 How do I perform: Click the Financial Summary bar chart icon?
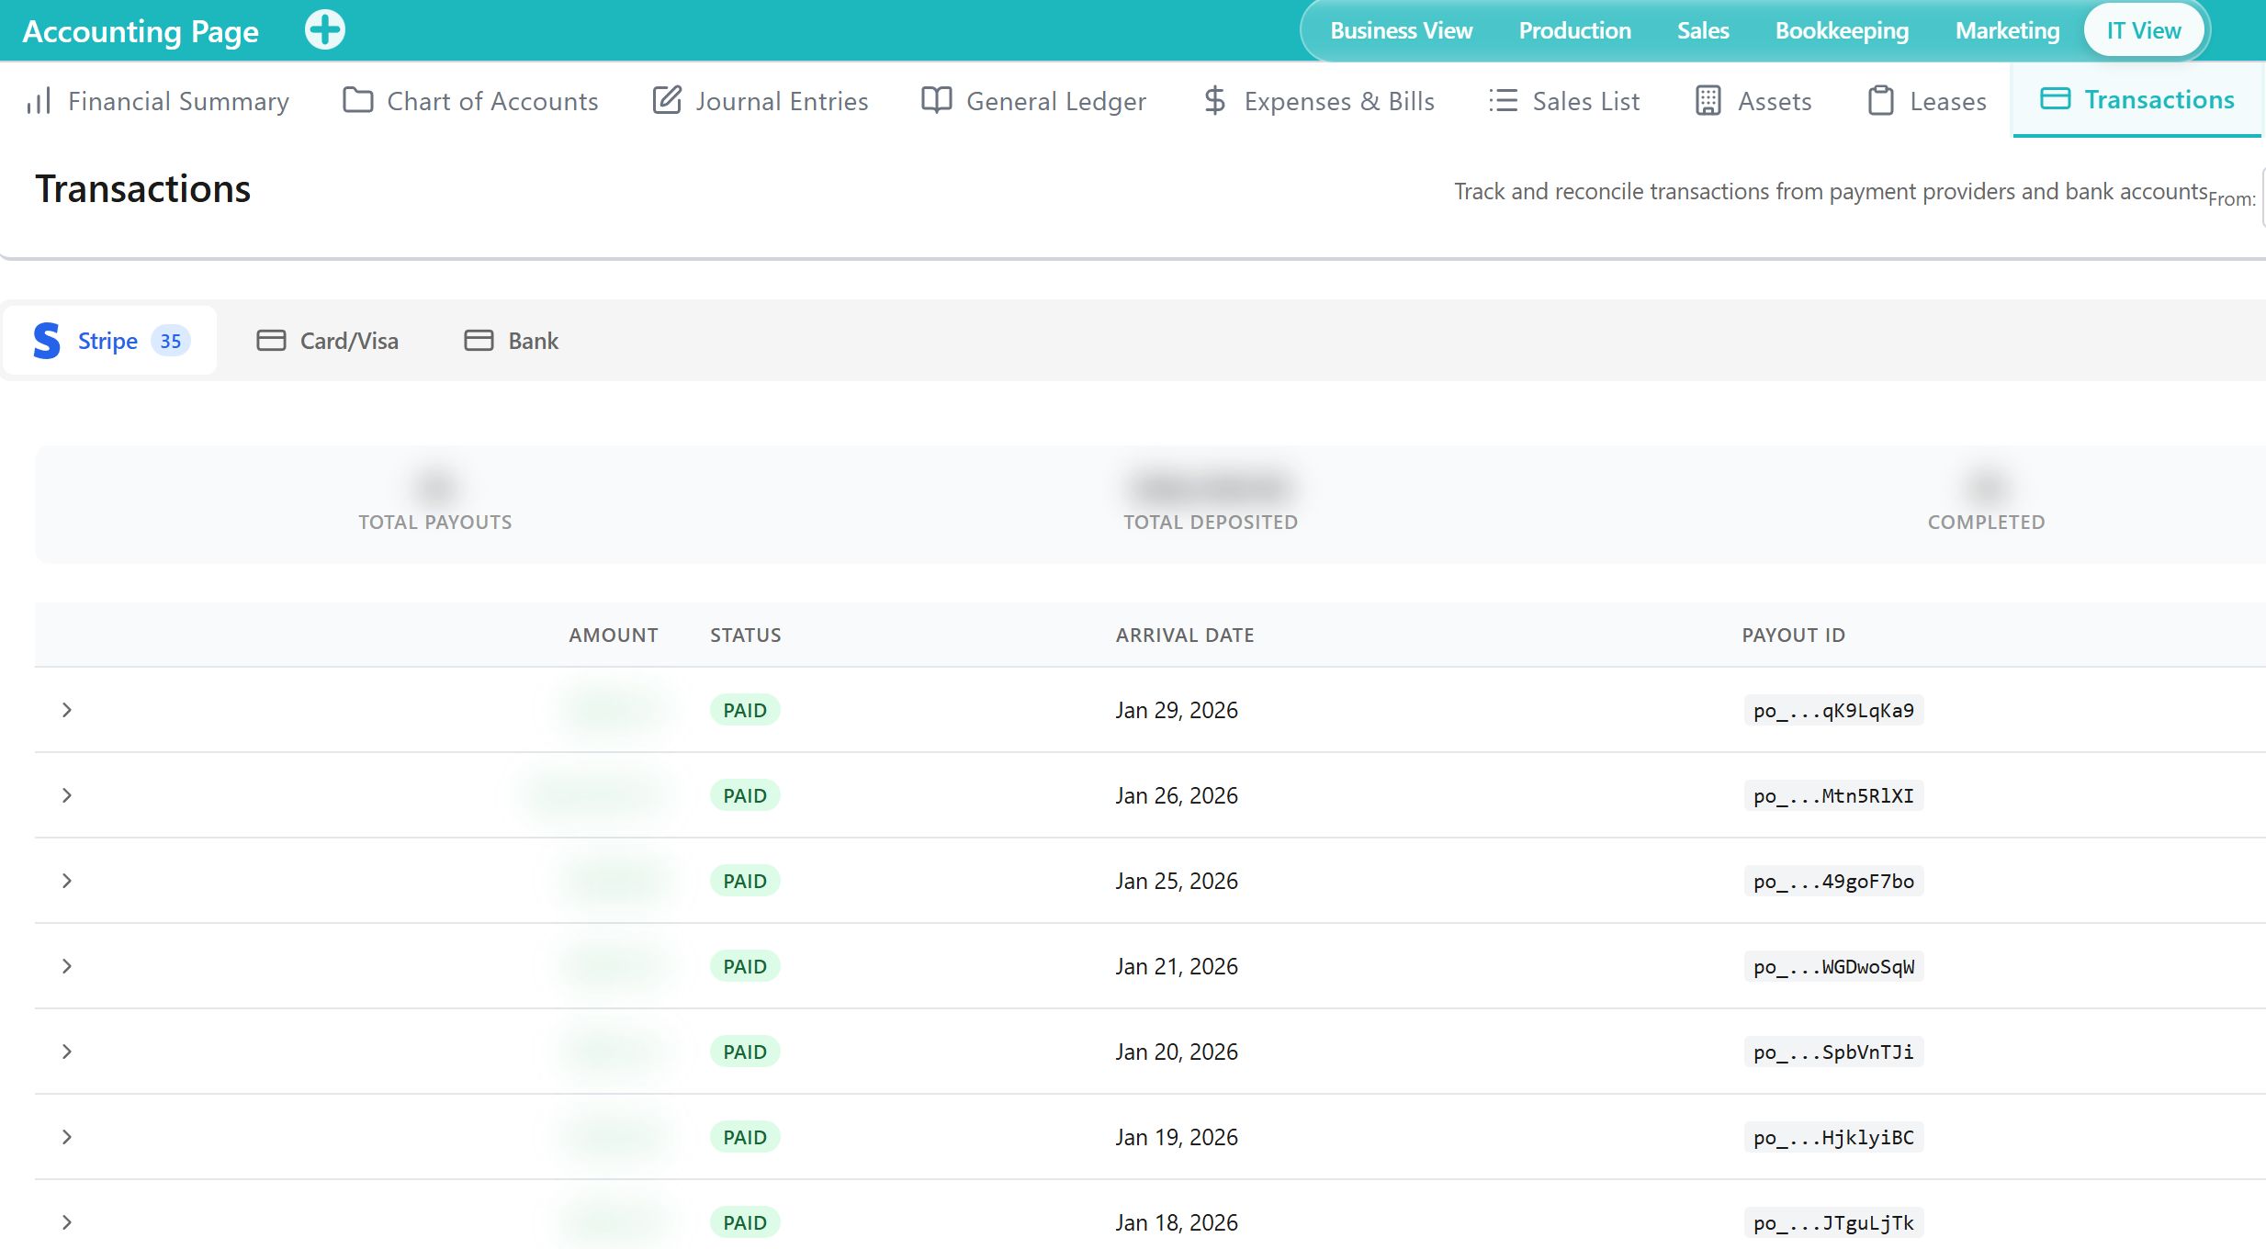[x=39, y=101]
